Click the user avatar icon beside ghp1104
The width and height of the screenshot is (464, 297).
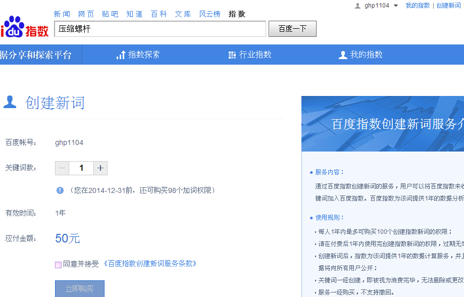tap(357, 6)
